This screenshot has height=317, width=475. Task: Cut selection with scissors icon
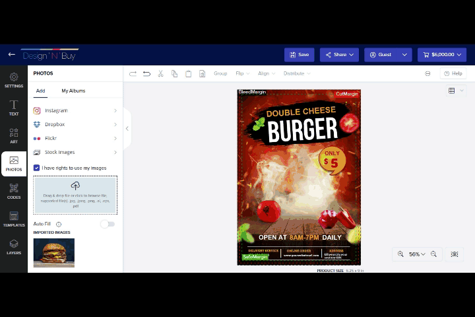point(160,73)
